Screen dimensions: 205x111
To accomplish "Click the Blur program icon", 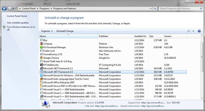I will [x=41, y=40].
